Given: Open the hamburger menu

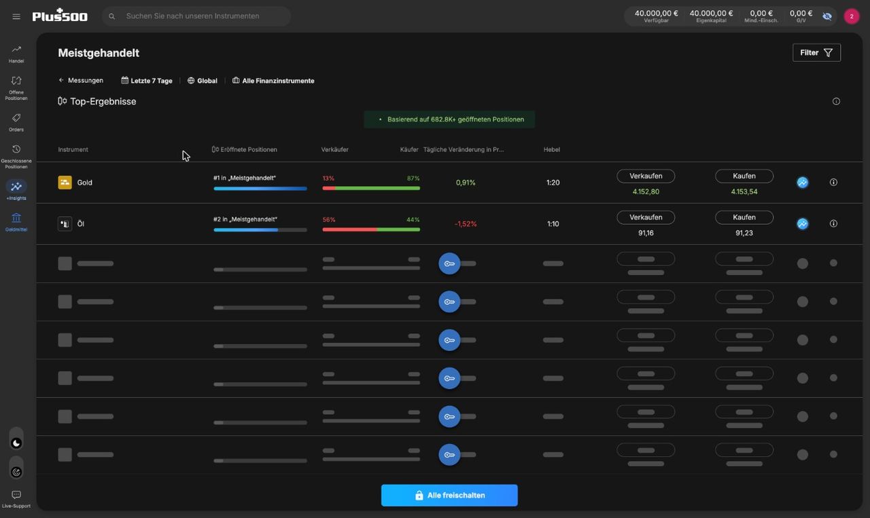Looking at the screenshot, I should pyautogui.click(x=16, y=16).
